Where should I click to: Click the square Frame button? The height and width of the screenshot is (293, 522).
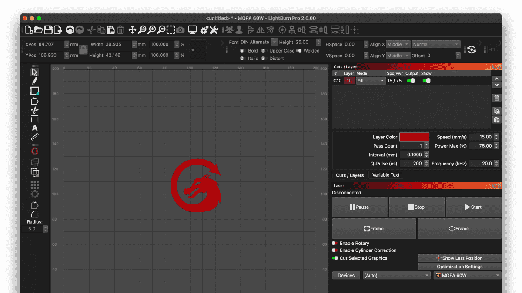tap(374, 229)
